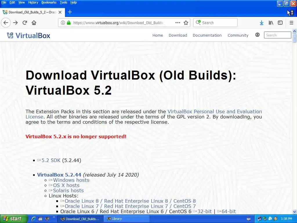The image size is (297, 223).
Task: Show site information icon in address bar
Action: pyautogui.click(x=63, y=23)
